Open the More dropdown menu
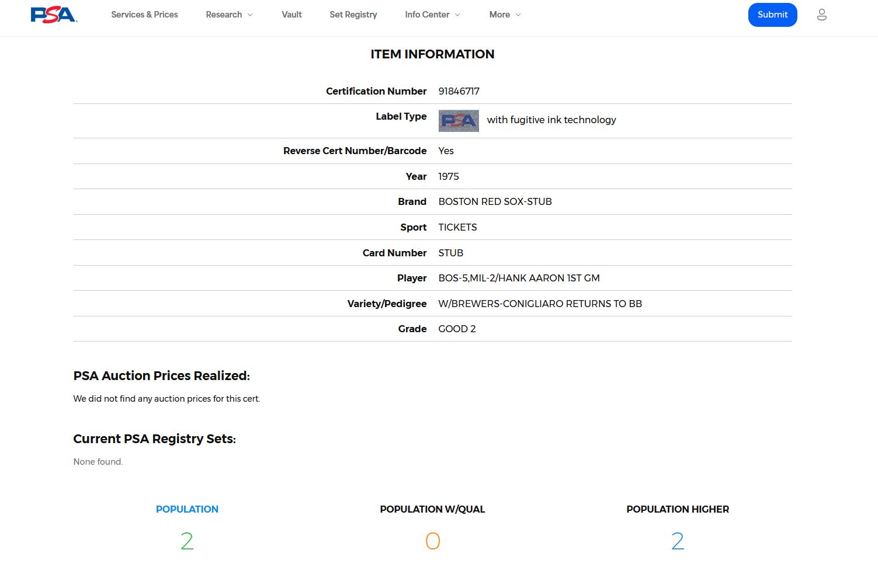 (505, 15)
